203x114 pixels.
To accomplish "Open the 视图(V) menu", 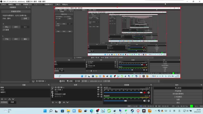I will [x=18, y=5].
